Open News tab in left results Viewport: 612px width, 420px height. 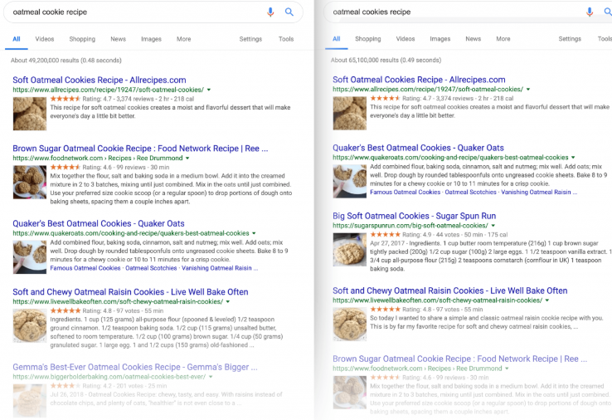[119, 39]
